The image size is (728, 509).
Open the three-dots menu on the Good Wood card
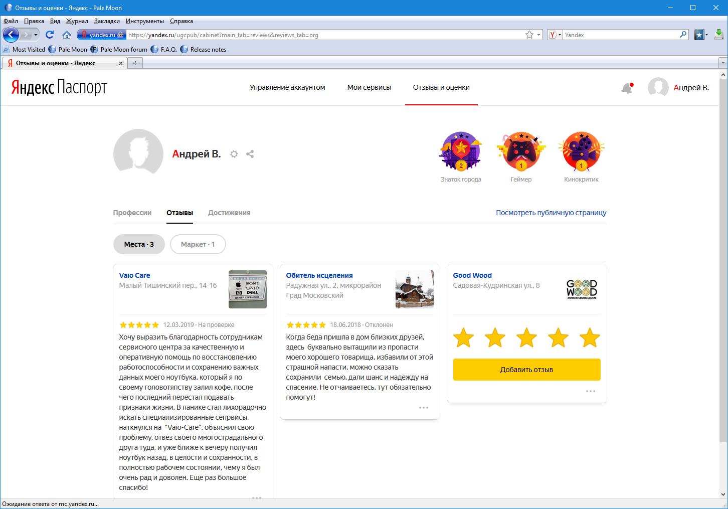[591, 391]
